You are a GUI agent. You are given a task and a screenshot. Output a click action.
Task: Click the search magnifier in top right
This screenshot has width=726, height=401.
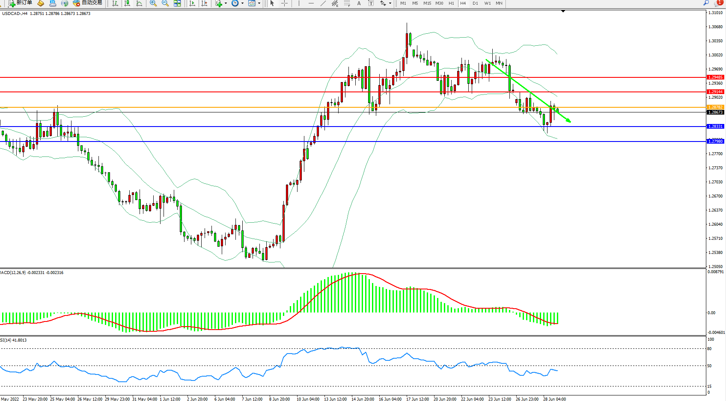(x=706, y=3)
